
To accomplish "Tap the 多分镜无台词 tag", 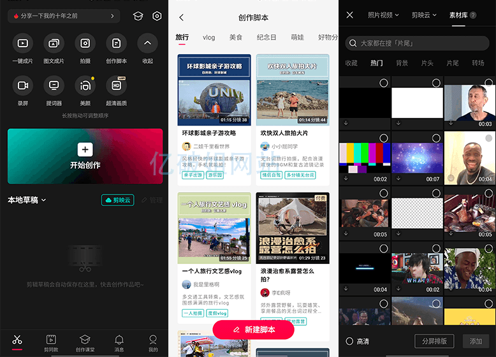I will click(x=300, y=175).
